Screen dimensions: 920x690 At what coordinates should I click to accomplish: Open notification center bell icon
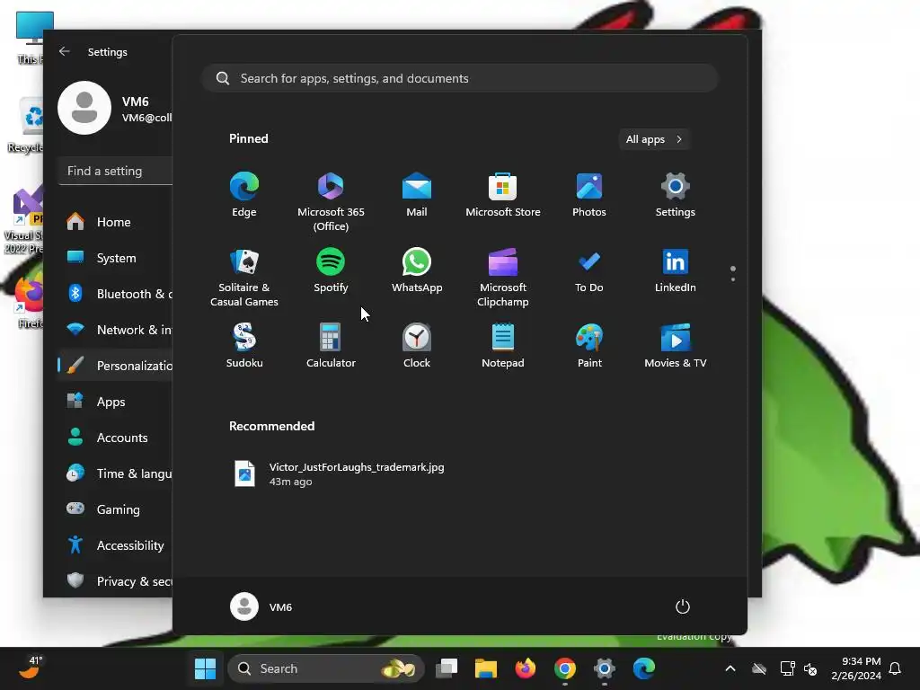coord(896,668)
